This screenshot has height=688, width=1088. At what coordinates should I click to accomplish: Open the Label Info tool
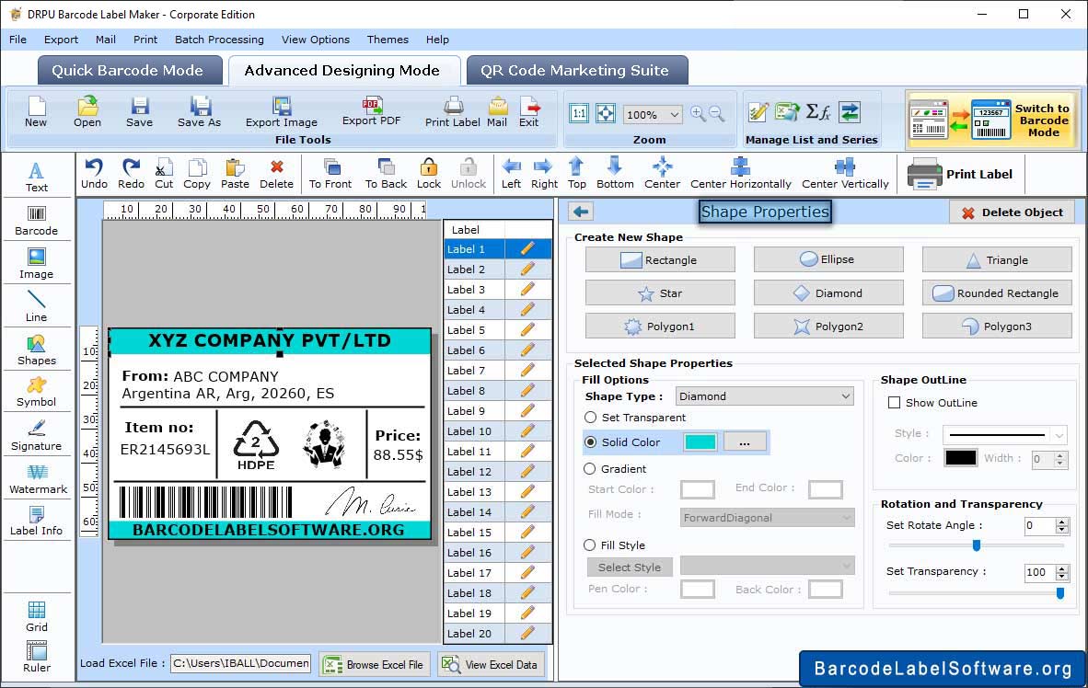pos(36,521)
